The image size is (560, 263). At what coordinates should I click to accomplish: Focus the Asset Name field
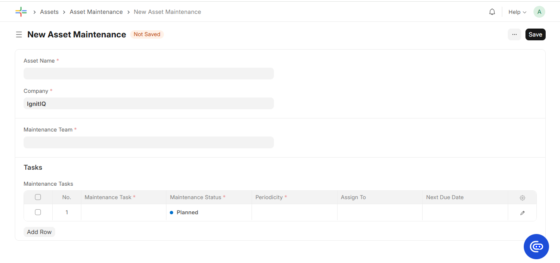[x=149, y=74]
